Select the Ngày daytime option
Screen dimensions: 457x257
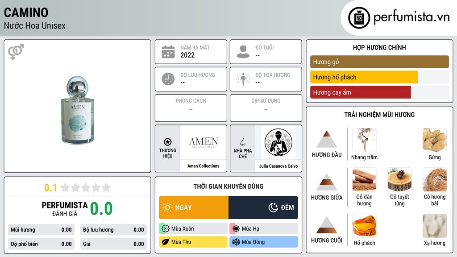tap(194, 207)
